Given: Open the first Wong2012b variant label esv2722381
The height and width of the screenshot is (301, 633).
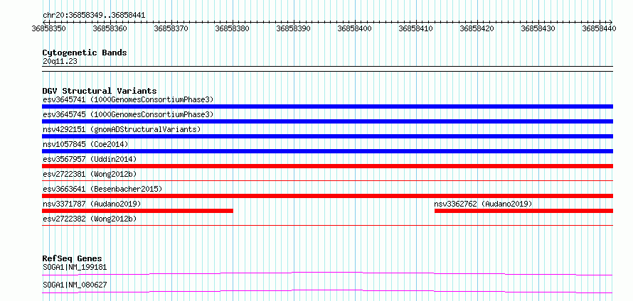Looking at the screenshot, I should (x=90, y=174).
